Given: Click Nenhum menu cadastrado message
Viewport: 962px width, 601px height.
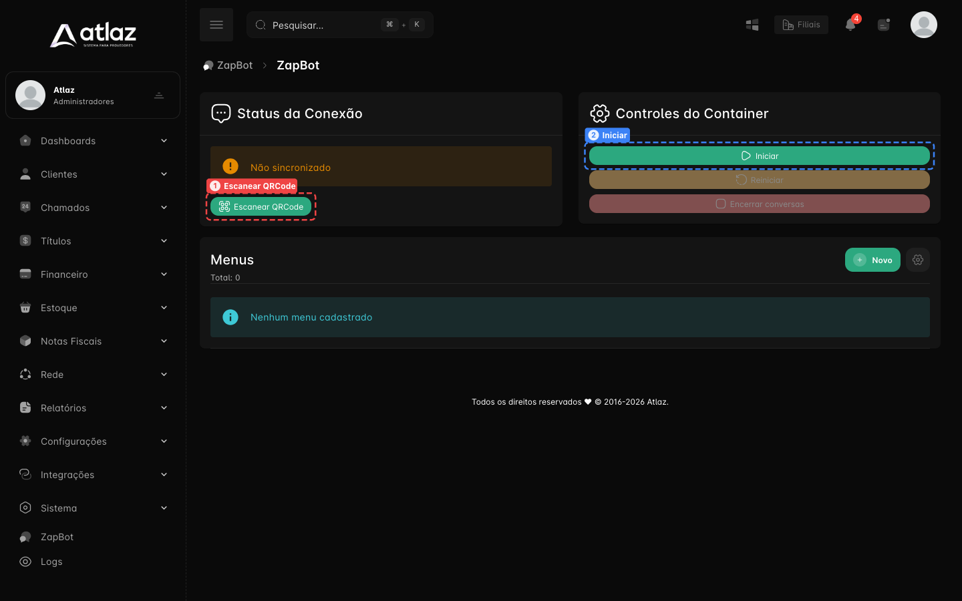Looking at the screenshot, I should click(x=311, y=317).
